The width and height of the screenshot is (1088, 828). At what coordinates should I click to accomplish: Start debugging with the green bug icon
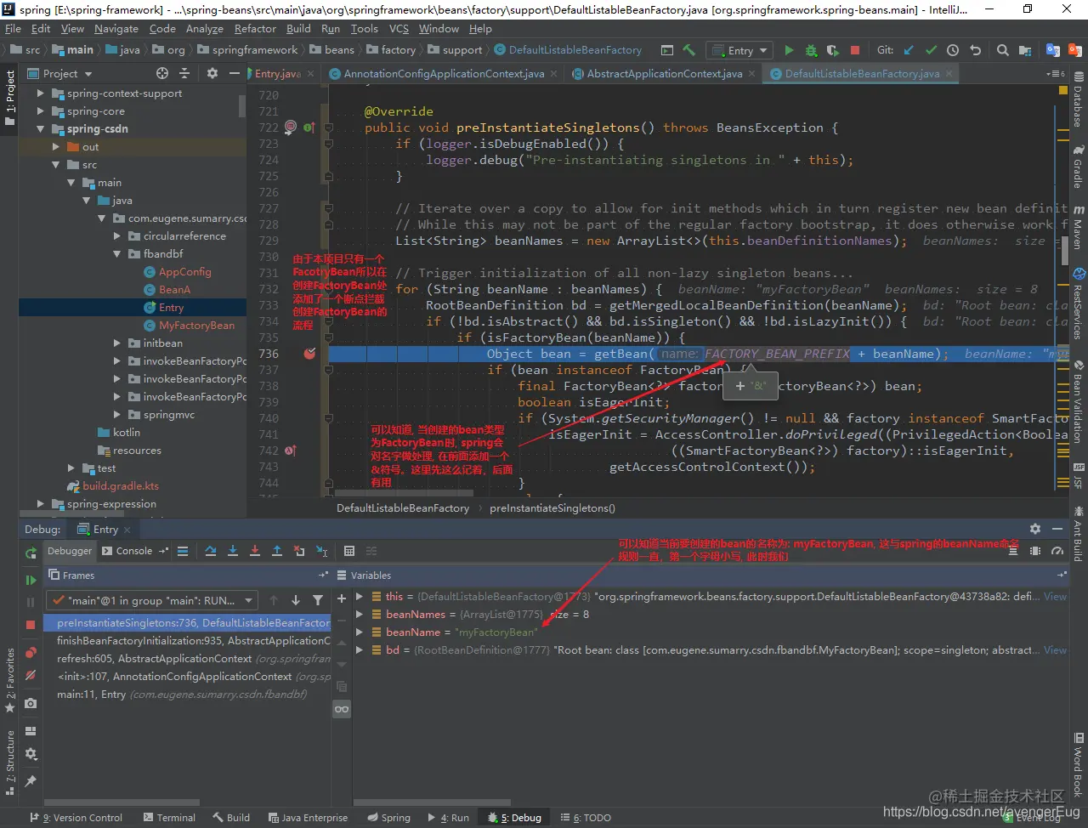[x=811, y=50]
